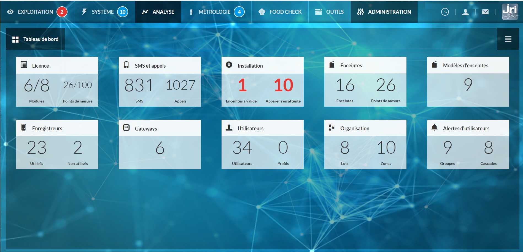
Task: Click the 0 Profils count
Action: (x=283, y=148)
